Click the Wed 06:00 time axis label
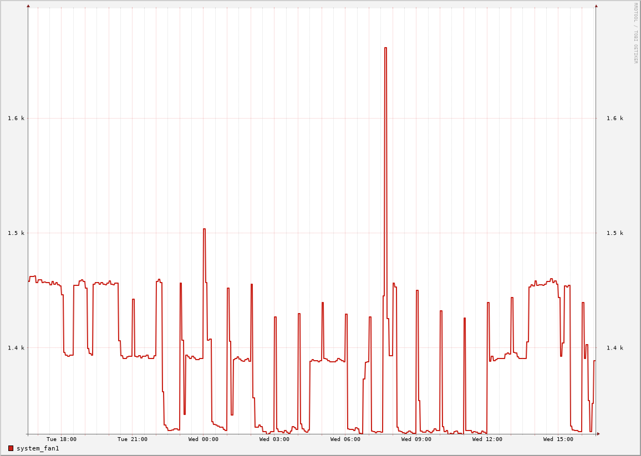 (x=345, y=439)
